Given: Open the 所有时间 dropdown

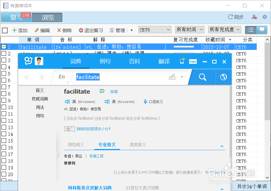Looking at the screenshot, I should tap(190, 30).
